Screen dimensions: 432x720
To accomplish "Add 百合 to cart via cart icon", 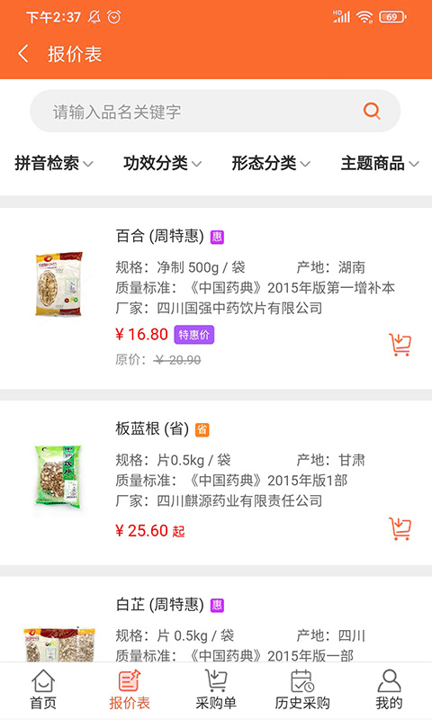I will 400,345.
